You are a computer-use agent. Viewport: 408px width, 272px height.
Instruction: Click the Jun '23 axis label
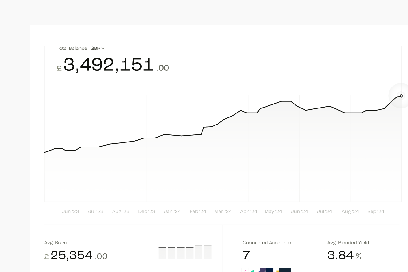point(70,211)
